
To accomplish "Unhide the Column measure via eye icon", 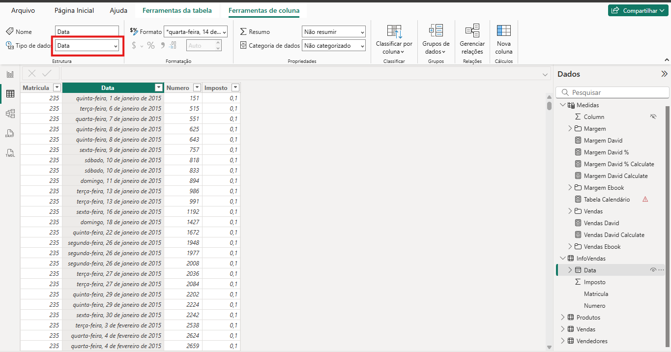I will coord(653,117).
